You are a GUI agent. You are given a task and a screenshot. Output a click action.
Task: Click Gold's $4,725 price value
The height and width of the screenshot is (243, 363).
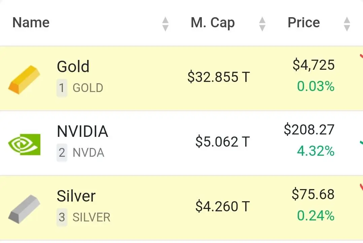click(x=314, y=65)
